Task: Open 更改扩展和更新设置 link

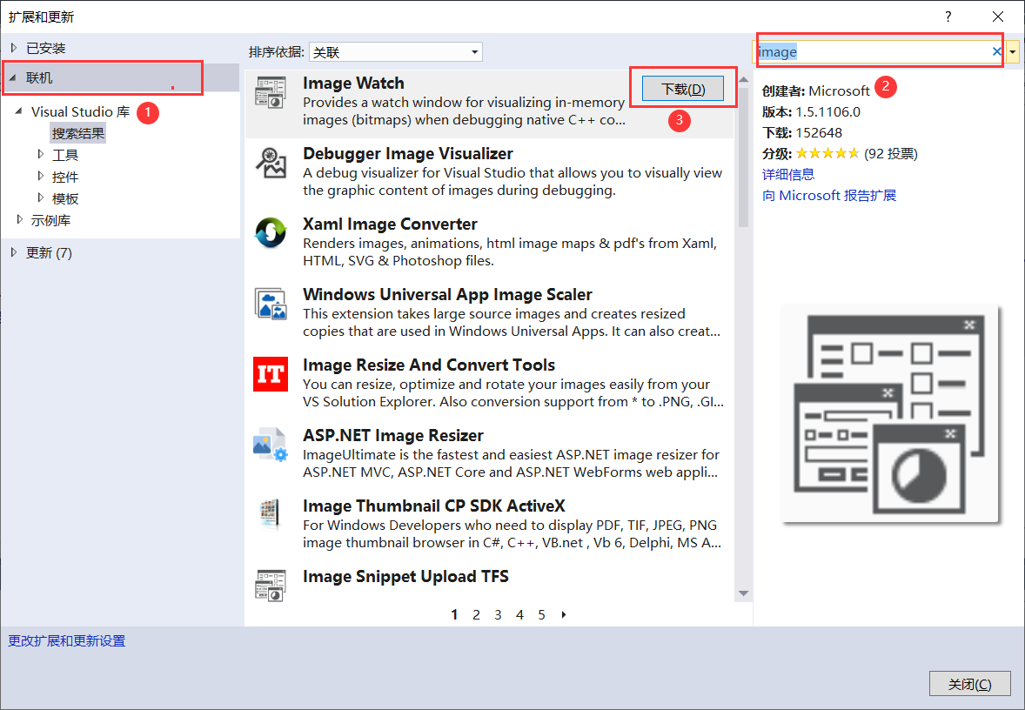Action: [67, 640]
